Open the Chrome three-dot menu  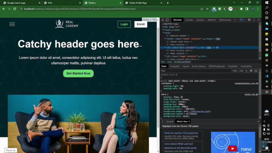(258, 9)
